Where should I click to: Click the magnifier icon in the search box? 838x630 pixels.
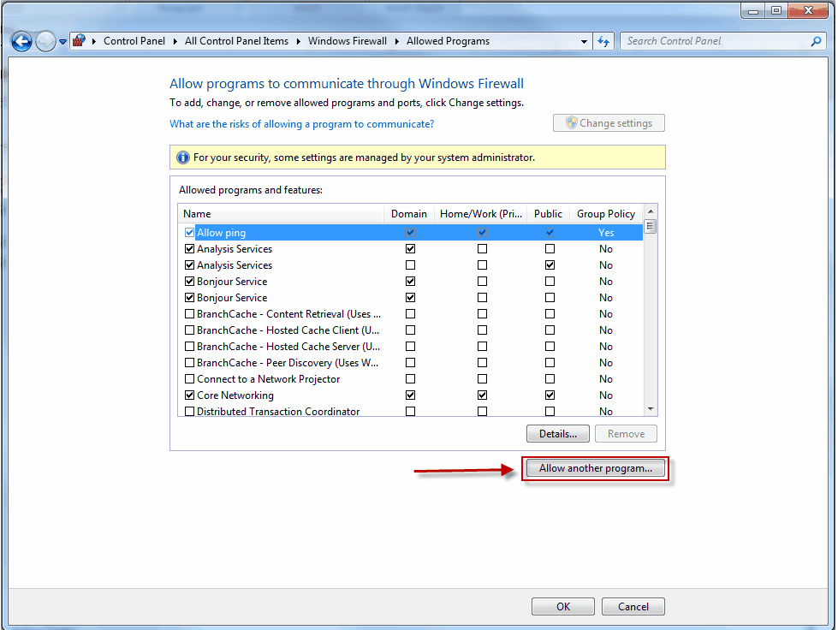[x=816, y=41]
